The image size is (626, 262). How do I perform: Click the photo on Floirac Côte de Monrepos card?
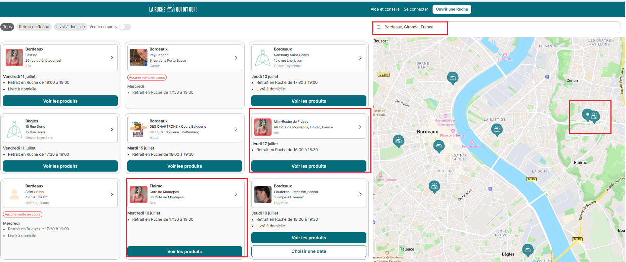[139, 194]
